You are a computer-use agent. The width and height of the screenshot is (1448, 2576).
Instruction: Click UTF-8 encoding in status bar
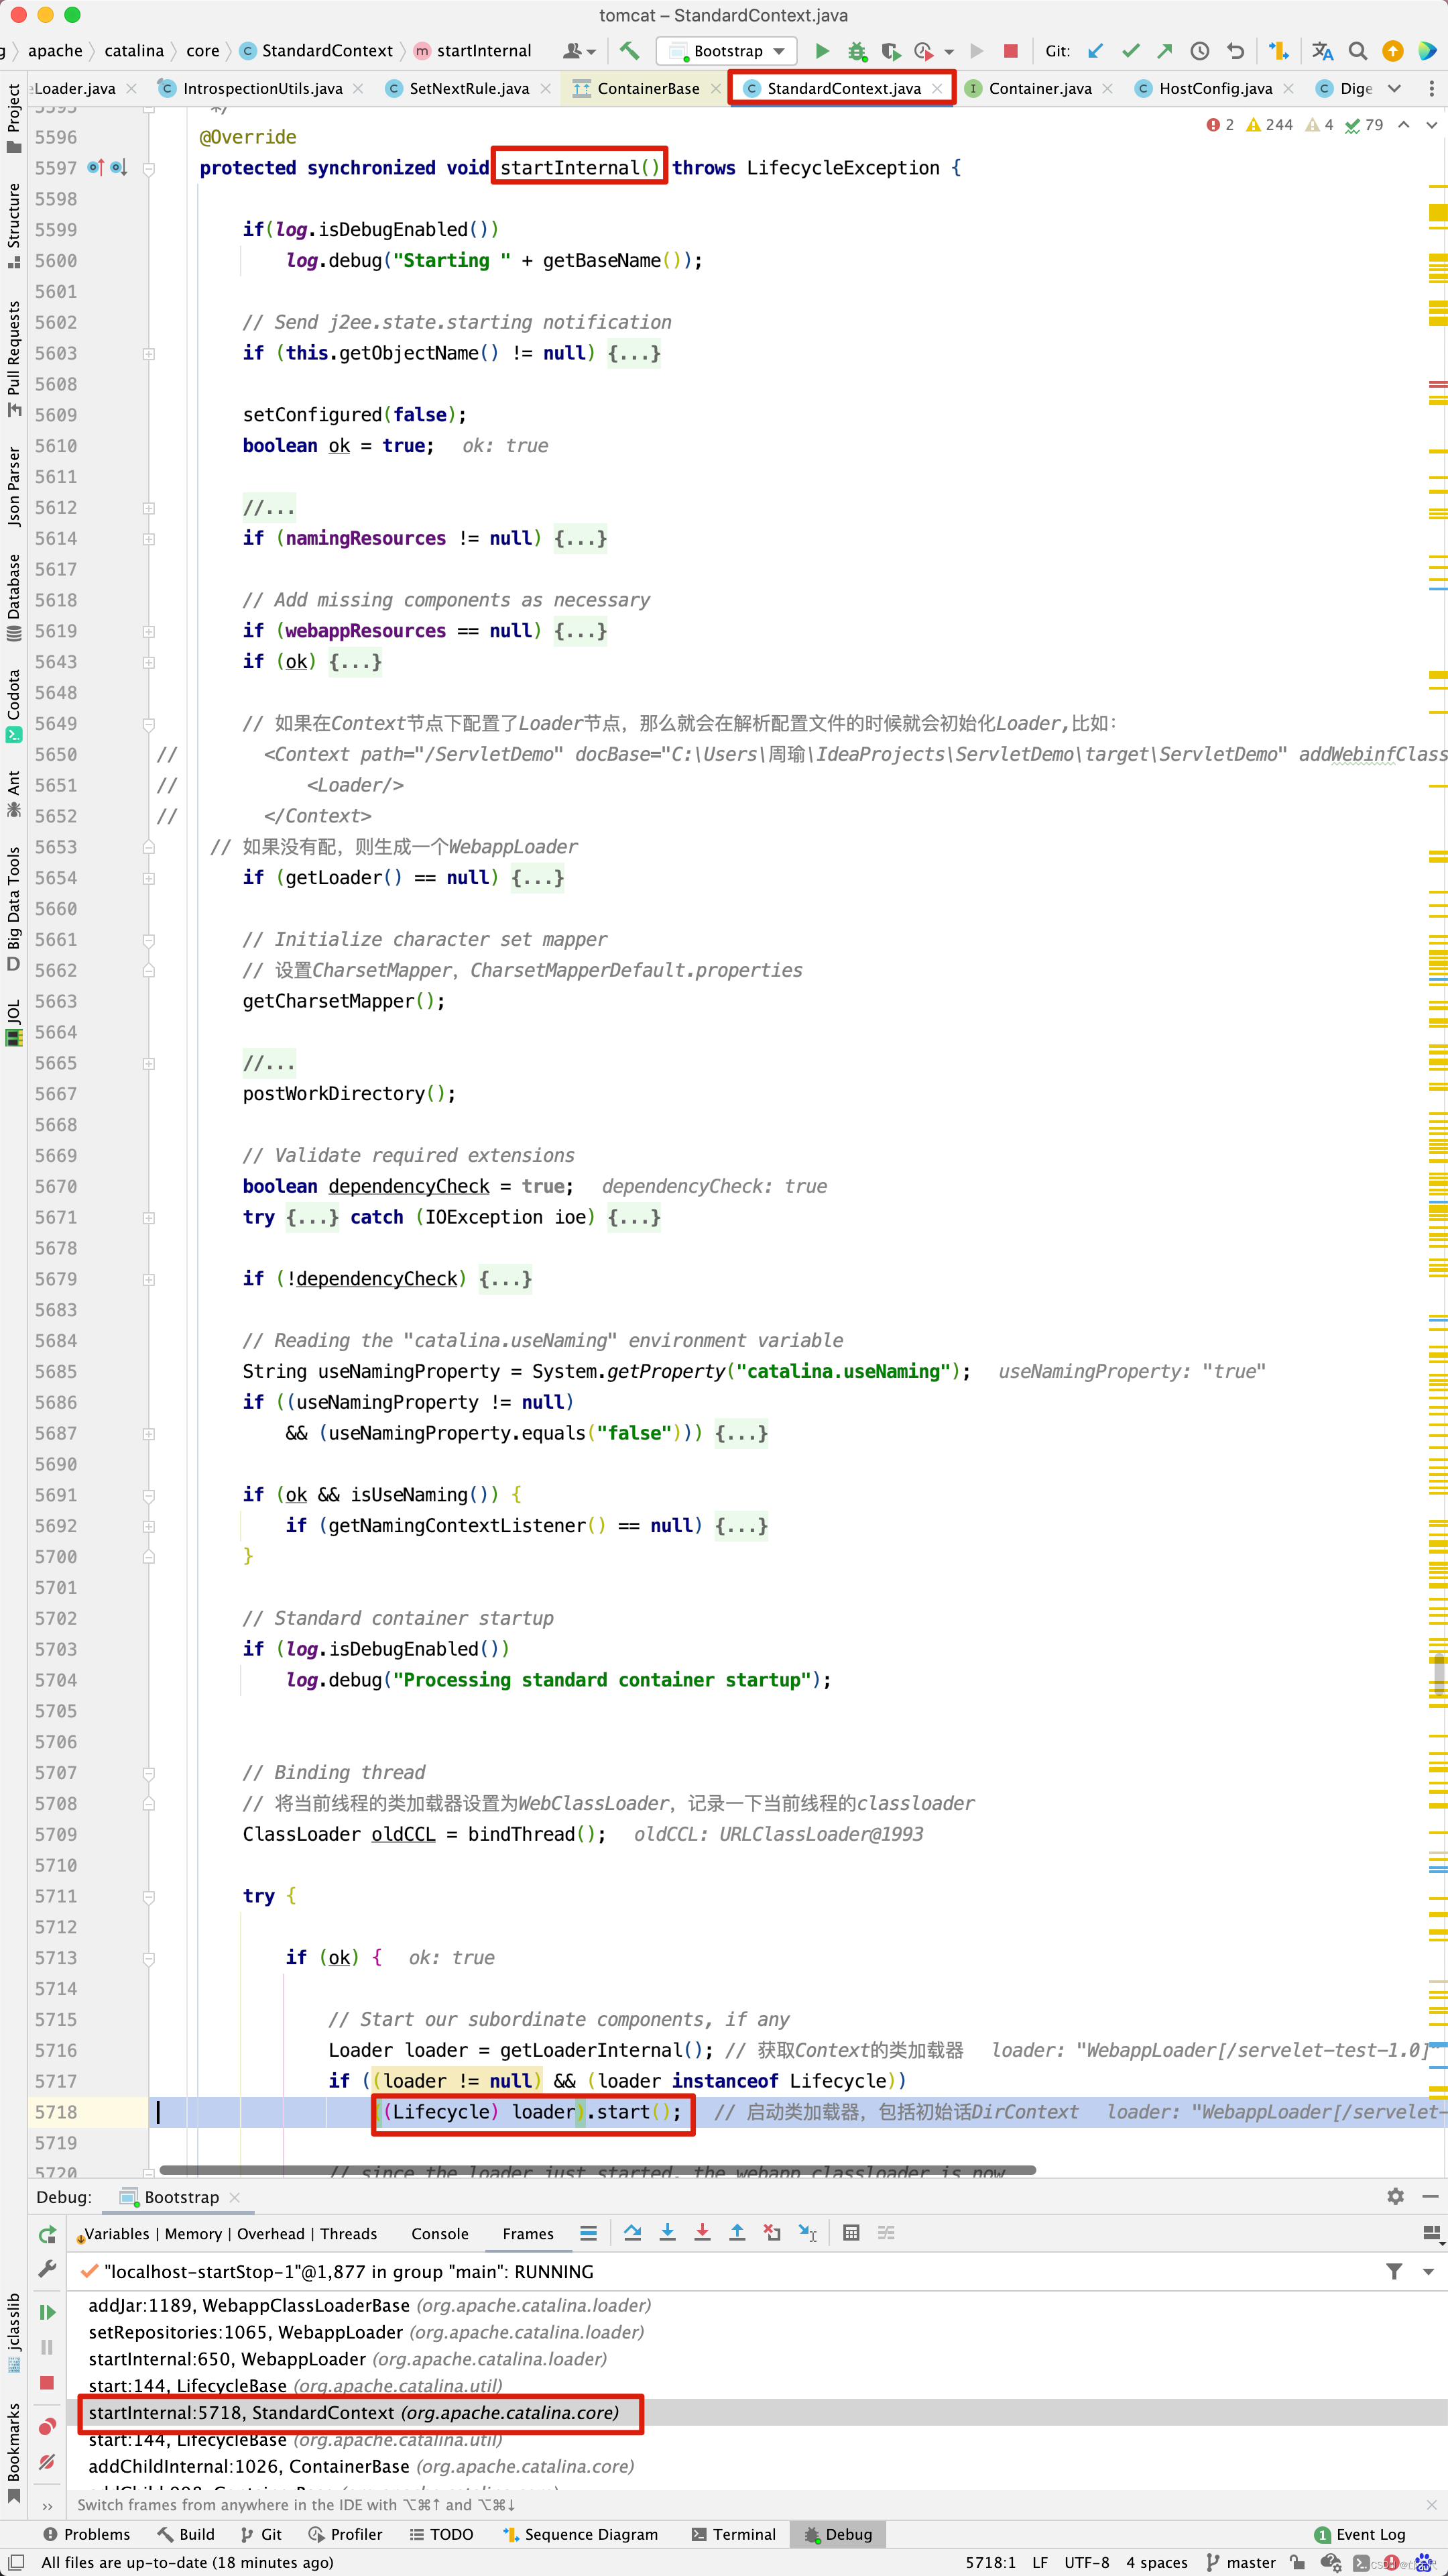click(1086, 2562)
